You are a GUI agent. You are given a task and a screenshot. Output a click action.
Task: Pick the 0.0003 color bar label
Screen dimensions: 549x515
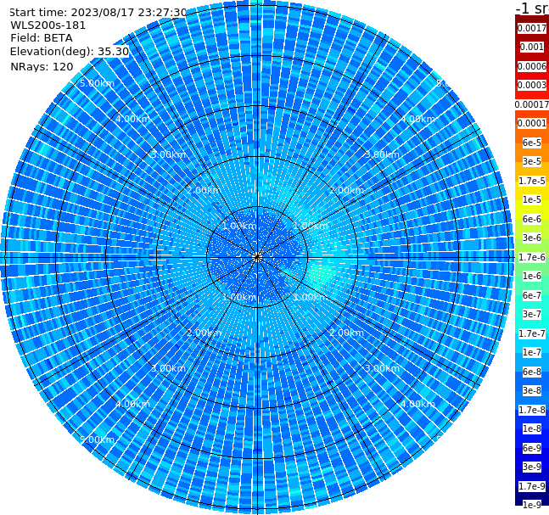click(532, 85)
